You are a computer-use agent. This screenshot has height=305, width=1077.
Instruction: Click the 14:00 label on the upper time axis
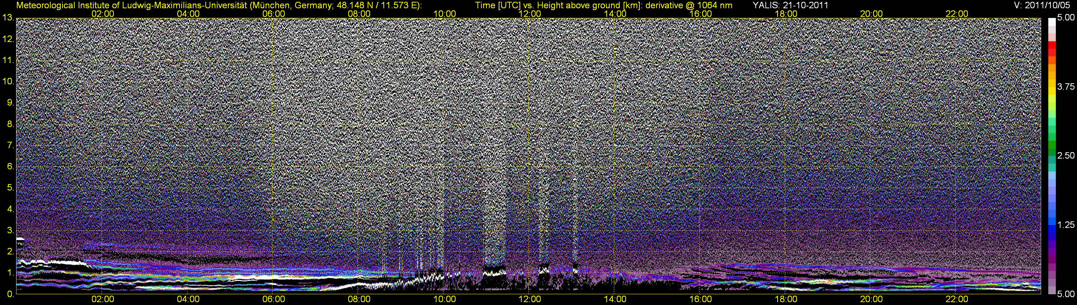615,14
